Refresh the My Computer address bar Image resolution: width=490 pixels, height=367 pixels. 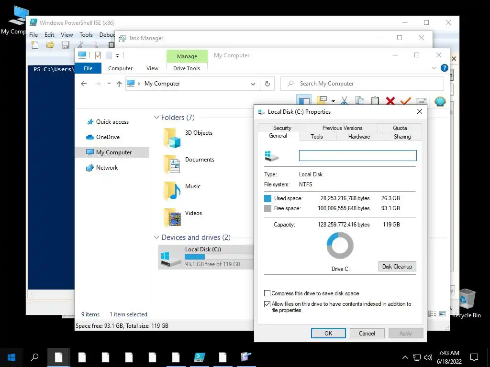tap(267, 84)
